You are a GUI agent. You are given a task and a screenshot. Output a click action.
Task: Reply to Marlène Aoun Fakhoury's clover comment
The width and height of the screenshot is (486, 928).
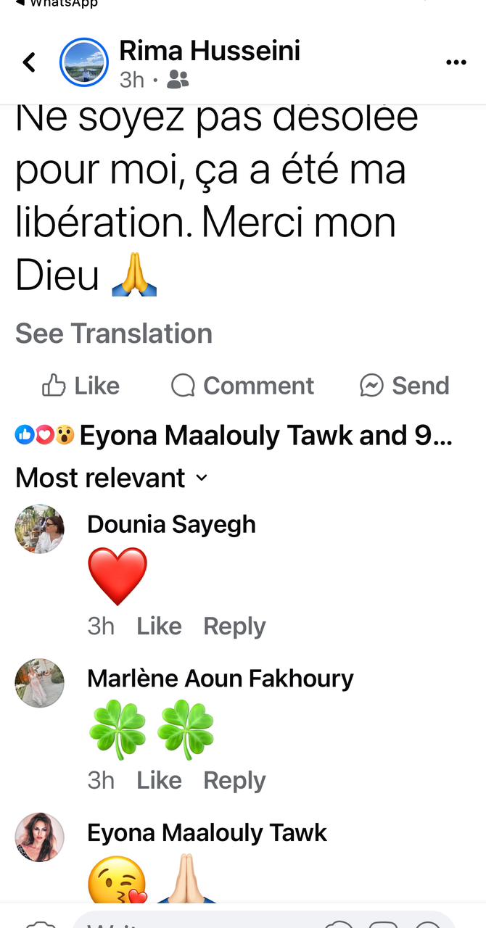(x=234, y=780)
